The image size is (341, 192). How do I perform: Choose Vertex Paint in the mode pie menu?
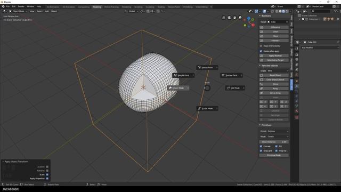[207, 68]
